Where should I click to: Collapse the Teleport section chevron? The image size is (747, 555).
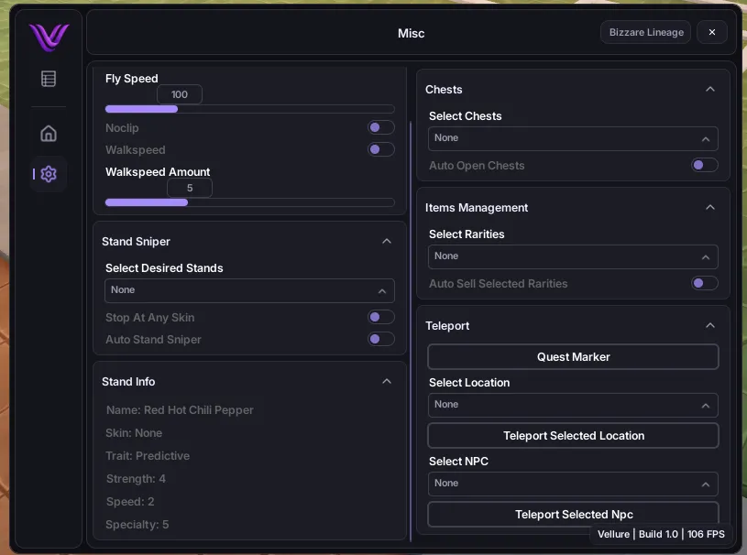click(710, 326)
